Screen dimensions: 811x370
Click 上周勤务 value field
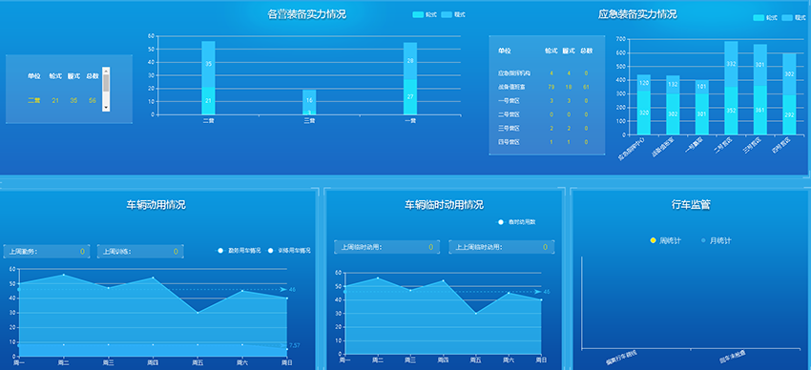47,252
